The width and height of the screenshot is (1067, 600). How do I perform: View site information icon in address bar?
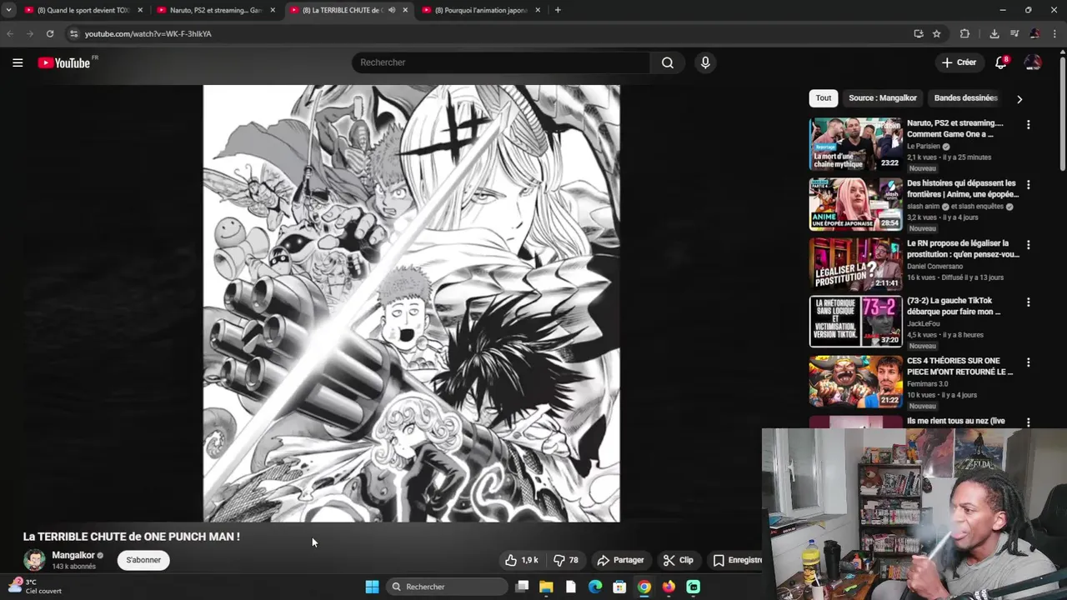coord(73,33)
